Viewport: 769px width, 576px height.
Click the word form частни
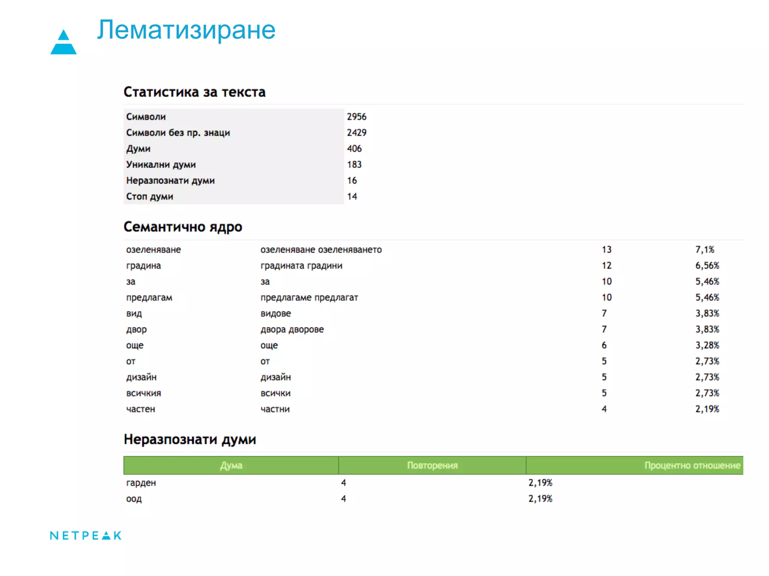[275, 409]
